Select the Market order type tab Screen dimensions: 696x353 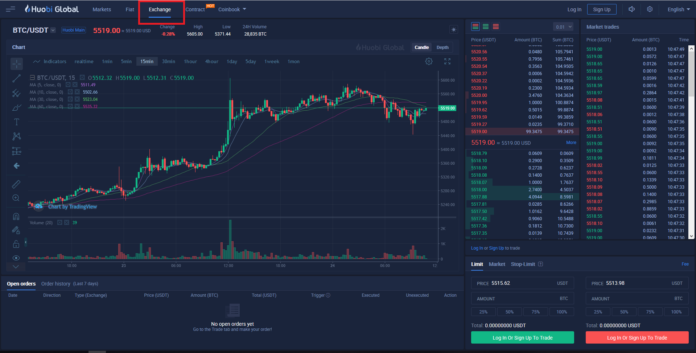tap(497, 264)
